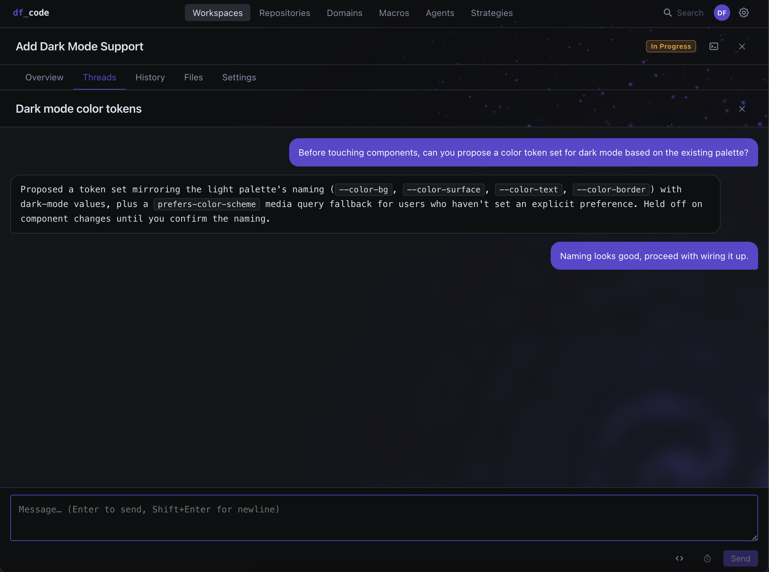Select the 'Before touching components' message bubble
This screenshot has width=769, height=572.
[x=523, y=152]
